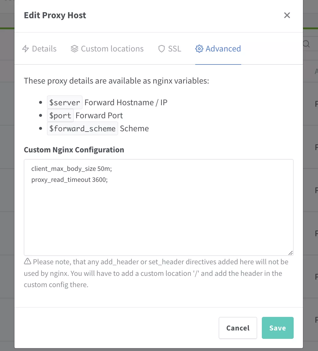Click the warning triangle icon below the textarea
The width and height of the screenshot is (318, 351).
[x=28, y=262]
